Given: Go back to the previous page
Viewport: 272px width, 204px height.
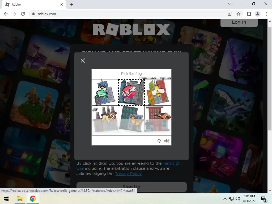Looking at the screenshot, I should (x=6, y=14).
